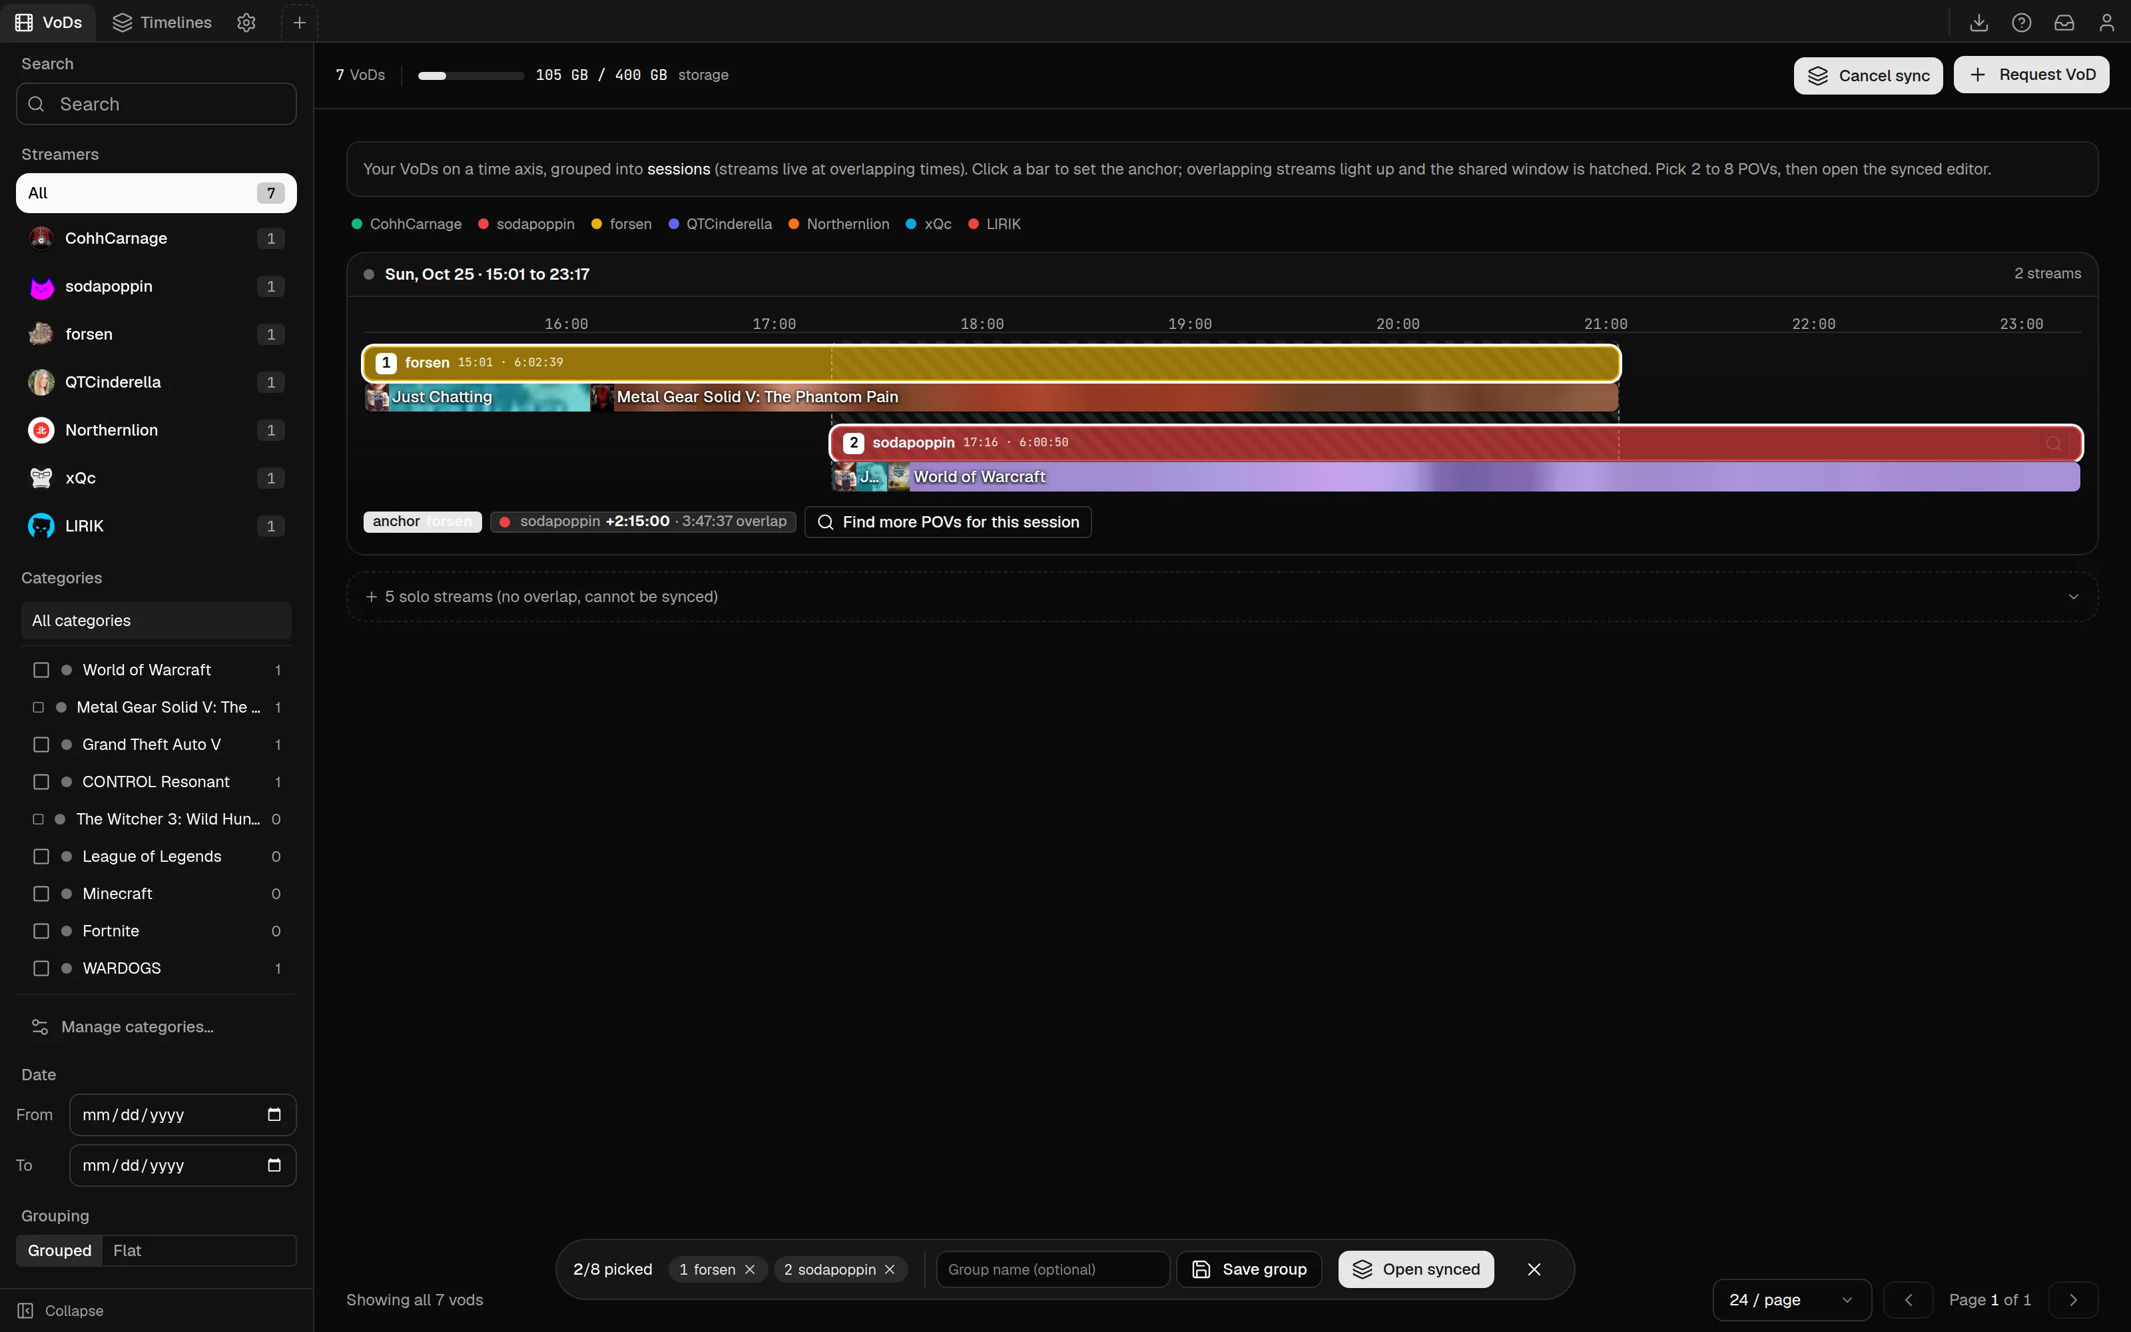Select the LIRIK streamer avatar
This screenshot has width=2131, height=1332.
41,526
